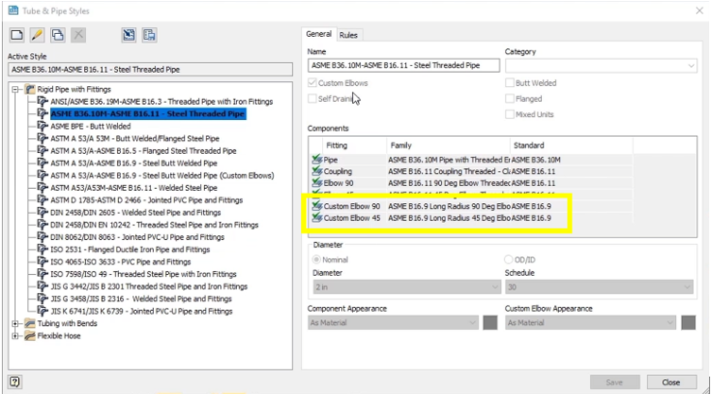This screenshot has width=712, height=394.
Task: Click the ASME B36.10M Pipe with Threaded family cell
Action: coord(449,160)
